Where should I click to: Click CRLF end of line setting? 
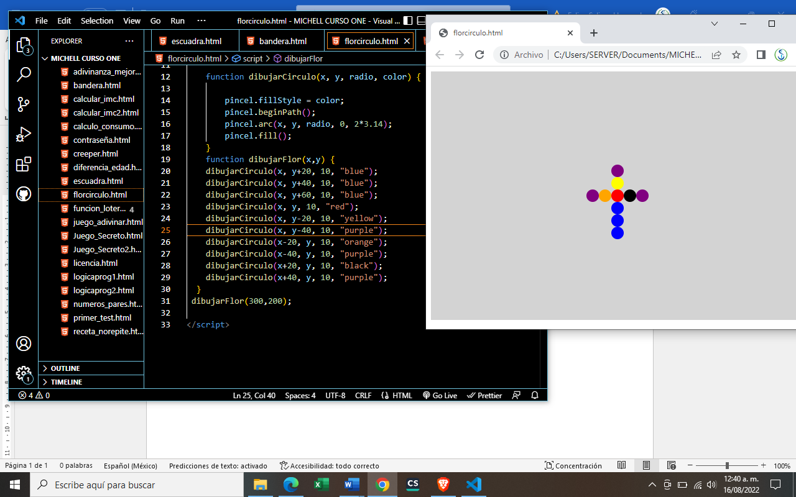(363, 395)
